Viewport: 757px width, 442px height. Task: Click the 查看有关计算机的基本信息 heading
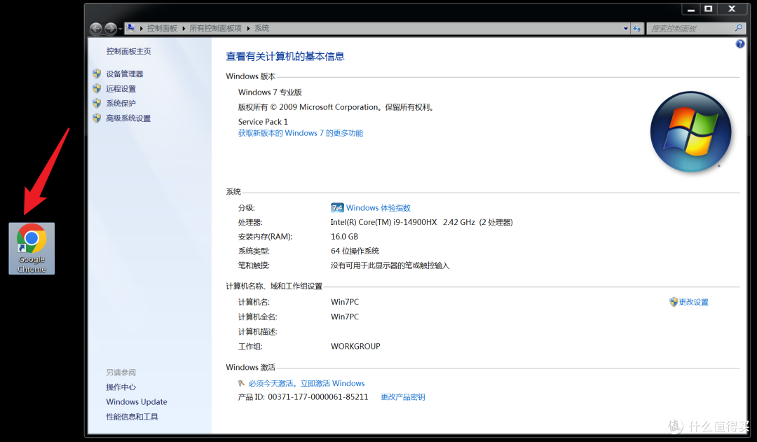pos(285,57)
